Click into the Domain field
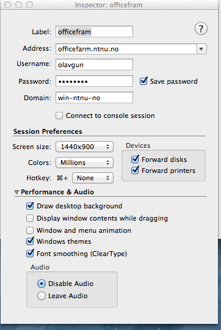This screenshot has width=221, height=330. click(x=94, y=98)
